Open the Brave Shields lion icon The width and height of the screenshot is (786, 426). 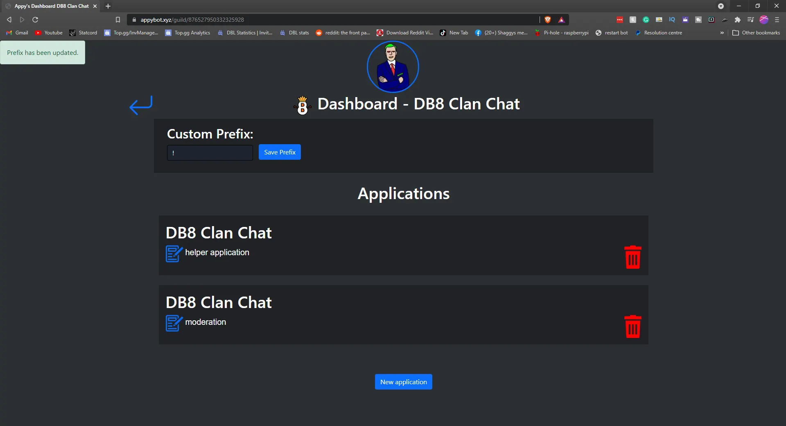[x=548, y=20]
